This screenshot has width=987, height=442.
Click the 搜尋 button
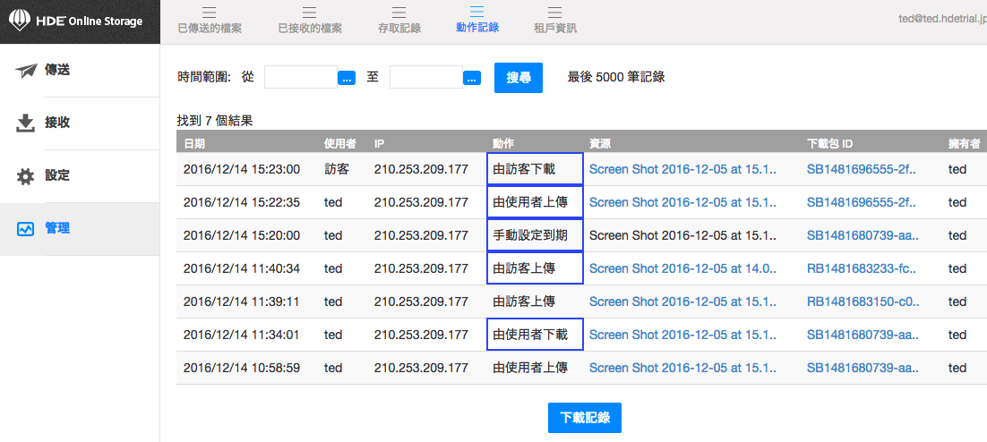tap(518, 77)
